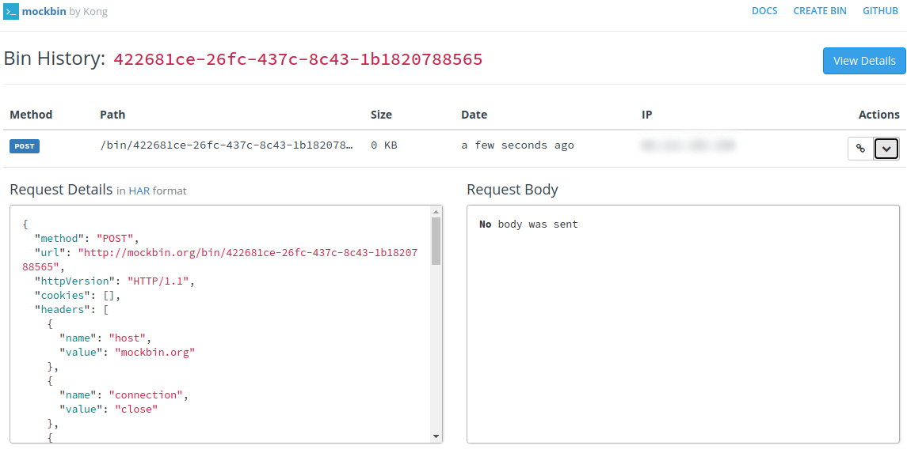The width and height of the screenshot is (907, 453).
Task: Click the 'a few seconds ago' date cell
Action: (517, 145)
